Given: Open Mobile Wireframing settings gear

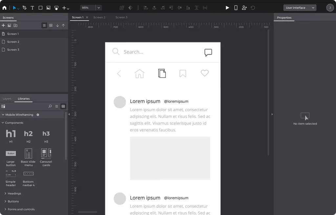Looking at the screenshot, I should pos(38,115).
